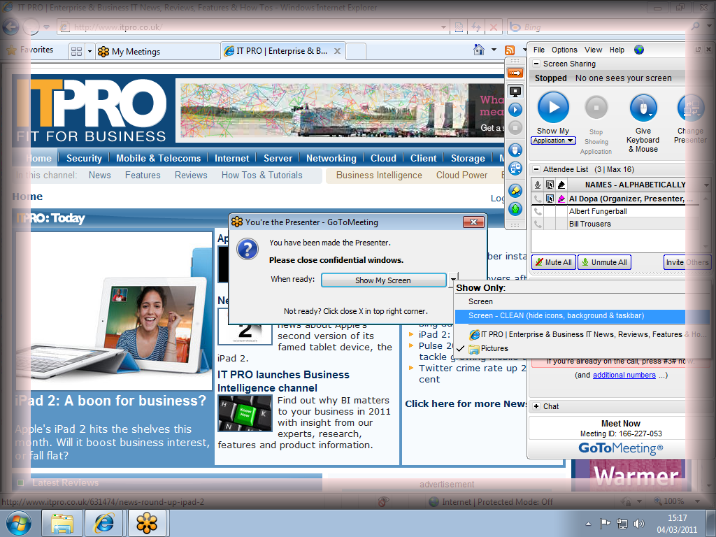Click the Give Keyboard & Mouse icon
The image size is (716, 537).
(x=643, y=108)
